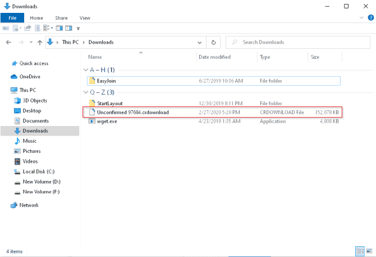This screenshot has height=257, width=376.
Task: Click the CRDOWNLOAD File type cell
Action: click(282, 112)
